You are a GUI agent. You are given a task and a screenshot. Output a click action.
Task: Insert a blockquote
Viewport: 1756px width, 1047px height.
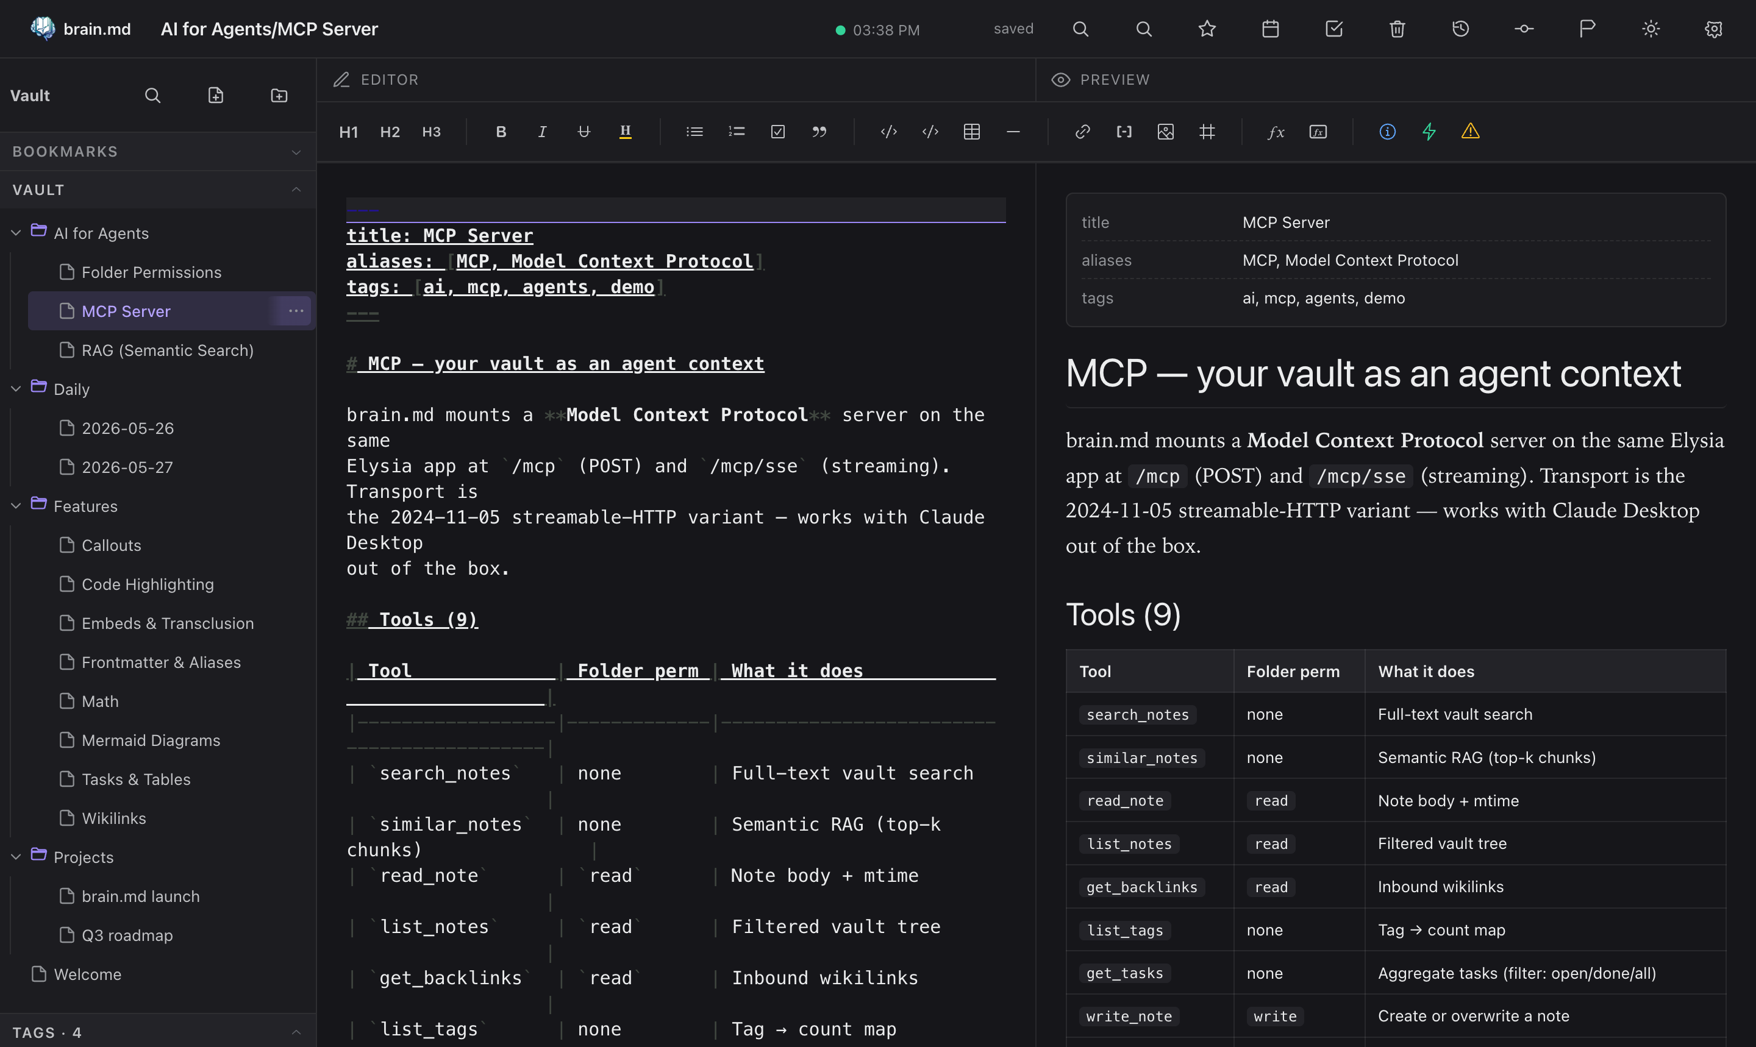point(819,132)
